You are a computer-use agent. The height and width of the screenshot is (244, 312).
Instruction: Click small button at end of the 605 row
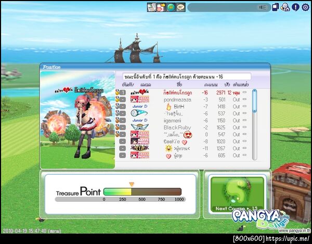[244, 155]
